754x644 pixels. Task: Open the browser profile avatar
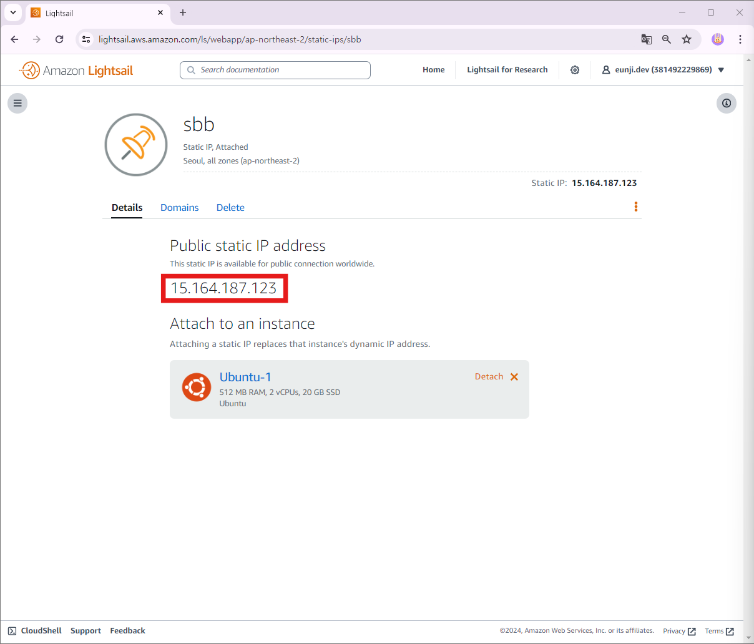pyautogui.click(x=718, y=39)
